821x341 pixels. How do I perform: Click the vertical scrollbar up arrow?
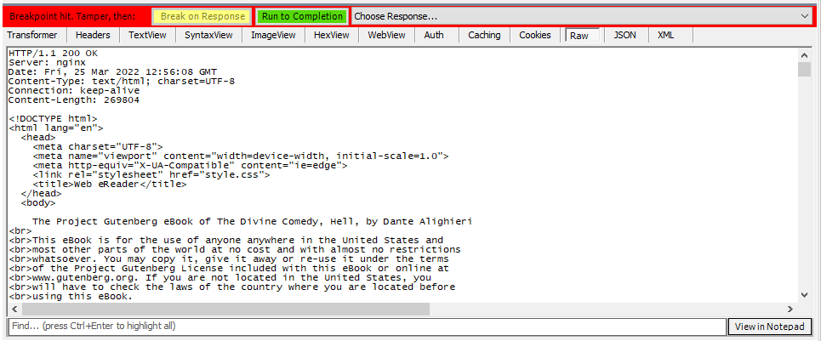(x=804, y=54)
